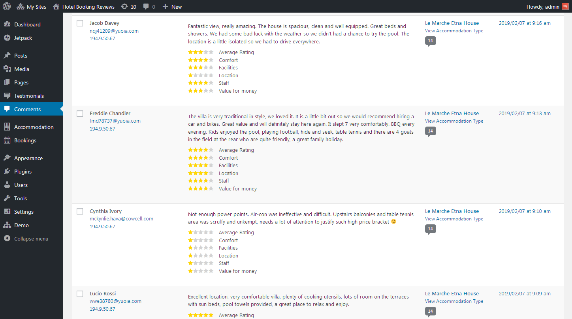Screen dimensions: 572x319
Task: Click email fmd78737@yuoia.com
Action: point(115,121)
